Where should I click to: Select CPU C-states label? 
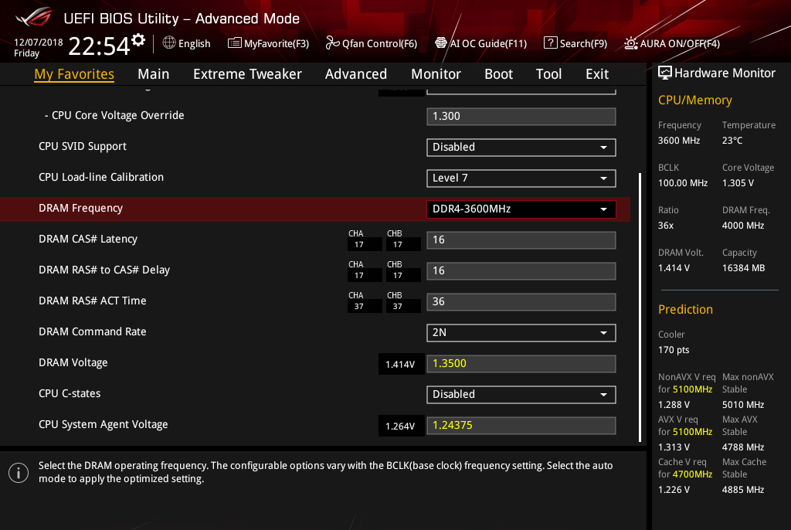70,394
